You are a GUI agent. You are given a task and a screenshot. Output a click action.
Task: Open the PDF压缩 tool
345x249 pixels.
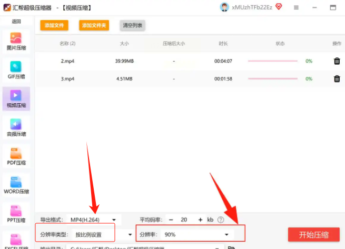16,156
